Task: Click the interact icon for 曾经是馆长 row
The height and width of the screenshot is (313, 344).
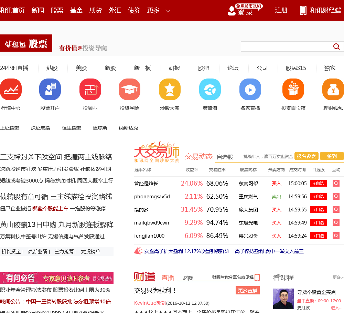Action: click(x=336, y=183)
